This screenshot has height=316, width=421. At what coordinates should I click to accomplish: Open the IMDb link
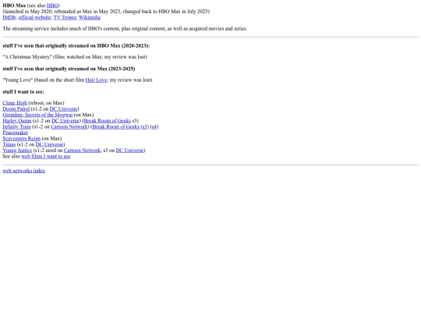click(x=9, y=17)
